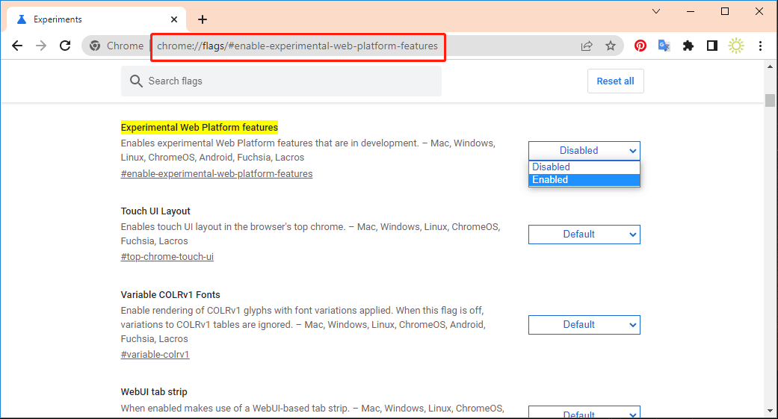778x419 pixels.
Task: Open the WebUI tab strip dropdown
Action: tap(584, 412)
